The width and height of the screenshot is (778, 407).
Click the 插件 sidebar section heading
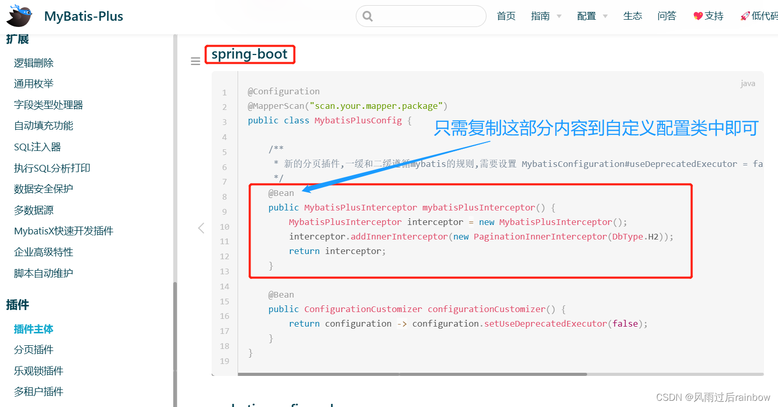pos(18,305)
